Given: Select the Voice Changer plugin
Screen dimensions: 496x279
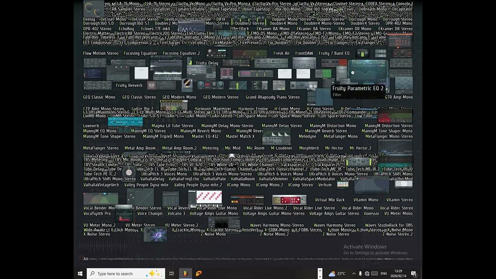Looking at the screenshot, I should tap(150, 214).
